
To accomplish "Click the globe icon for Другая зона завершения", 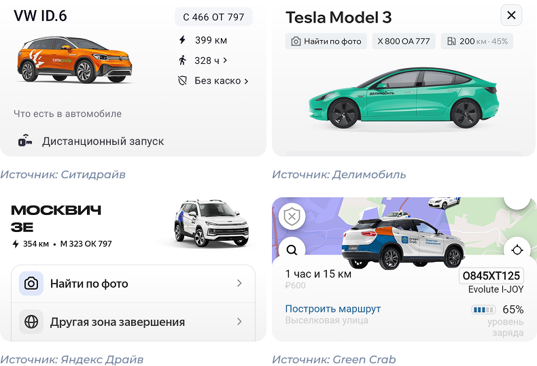I will pos(31,322).
